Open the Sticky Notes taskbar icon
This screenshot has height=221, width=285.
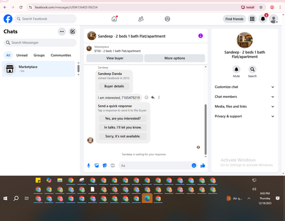(38, 180)
